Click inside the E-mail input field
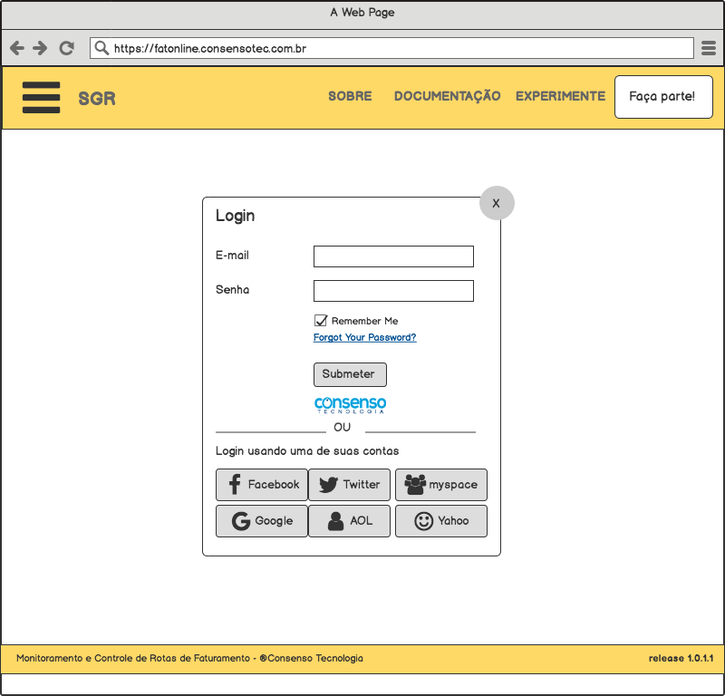The image size is (725, 696). click(393, 256)
